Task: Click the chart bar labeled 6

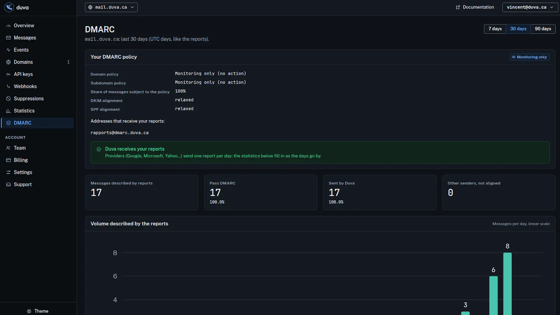Action: [493, 296]
